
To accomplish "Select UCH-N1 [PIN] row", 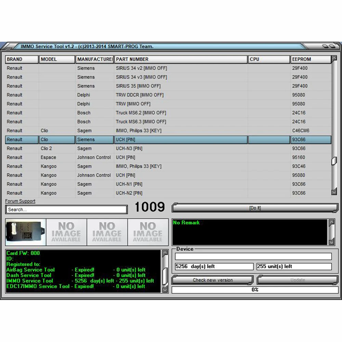I will point(168,184).
